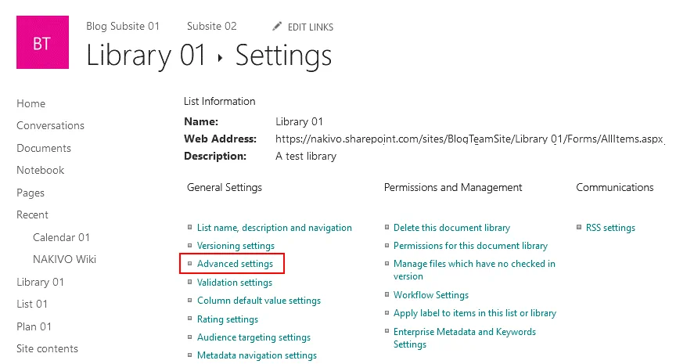This screenshot has width=694, height=364.
Task: Click the pencil icon beside EDIT LINKS
Action: (277, 27)
